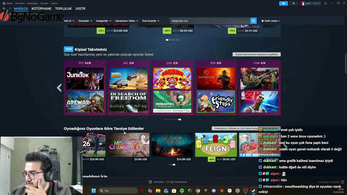Switch to the MAĞAZA tab

21,9
